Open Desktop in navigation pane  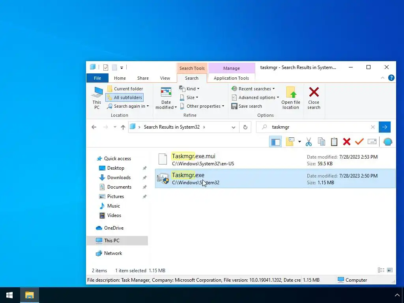pyautogui.click(x=112, y=168)
